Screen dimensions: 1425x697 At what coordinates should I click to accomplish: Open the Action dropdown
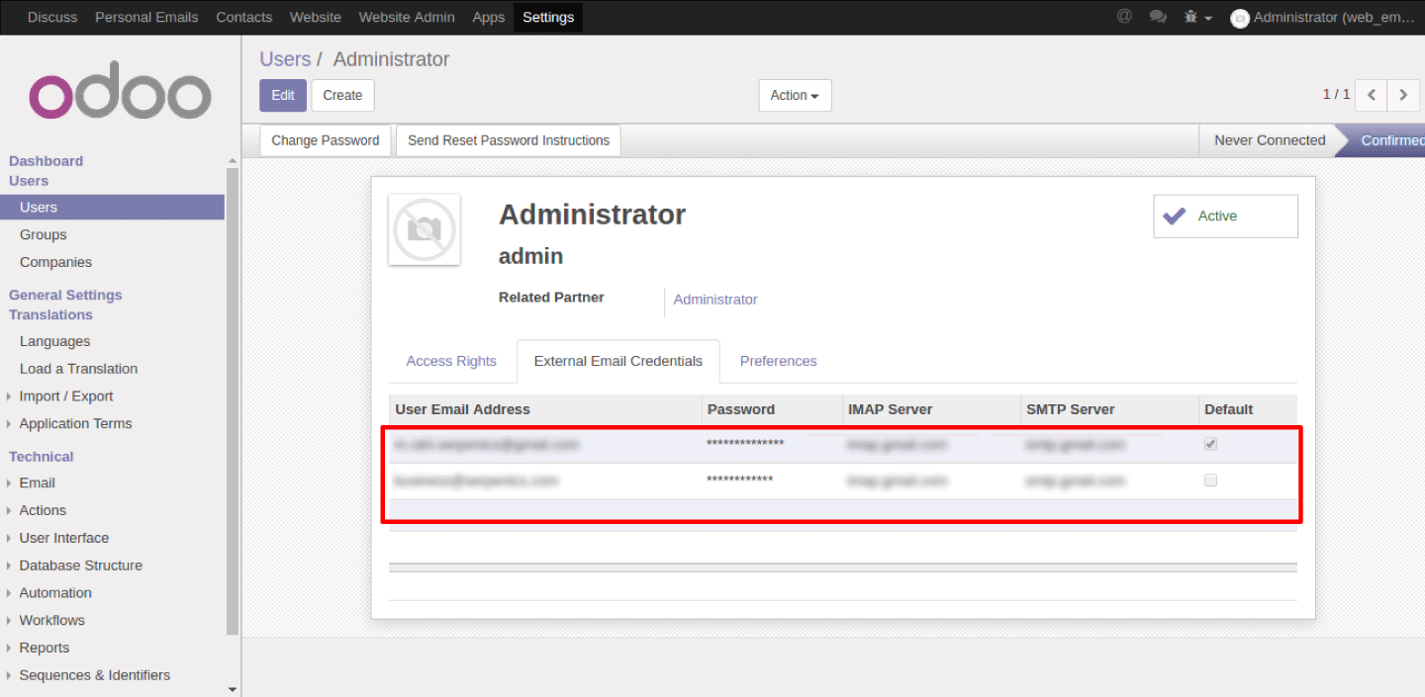click(795, 95)
